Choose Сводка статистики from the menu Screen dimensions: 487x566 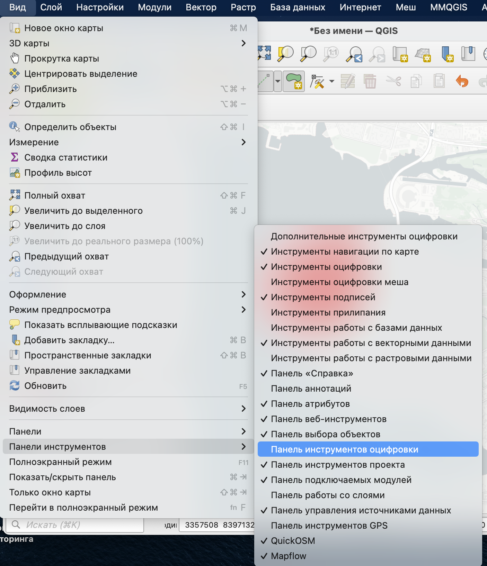click(66, 157)
